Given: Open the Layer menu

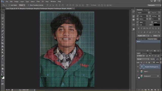Looking at the screenshot, I should (x=22, y=2).
